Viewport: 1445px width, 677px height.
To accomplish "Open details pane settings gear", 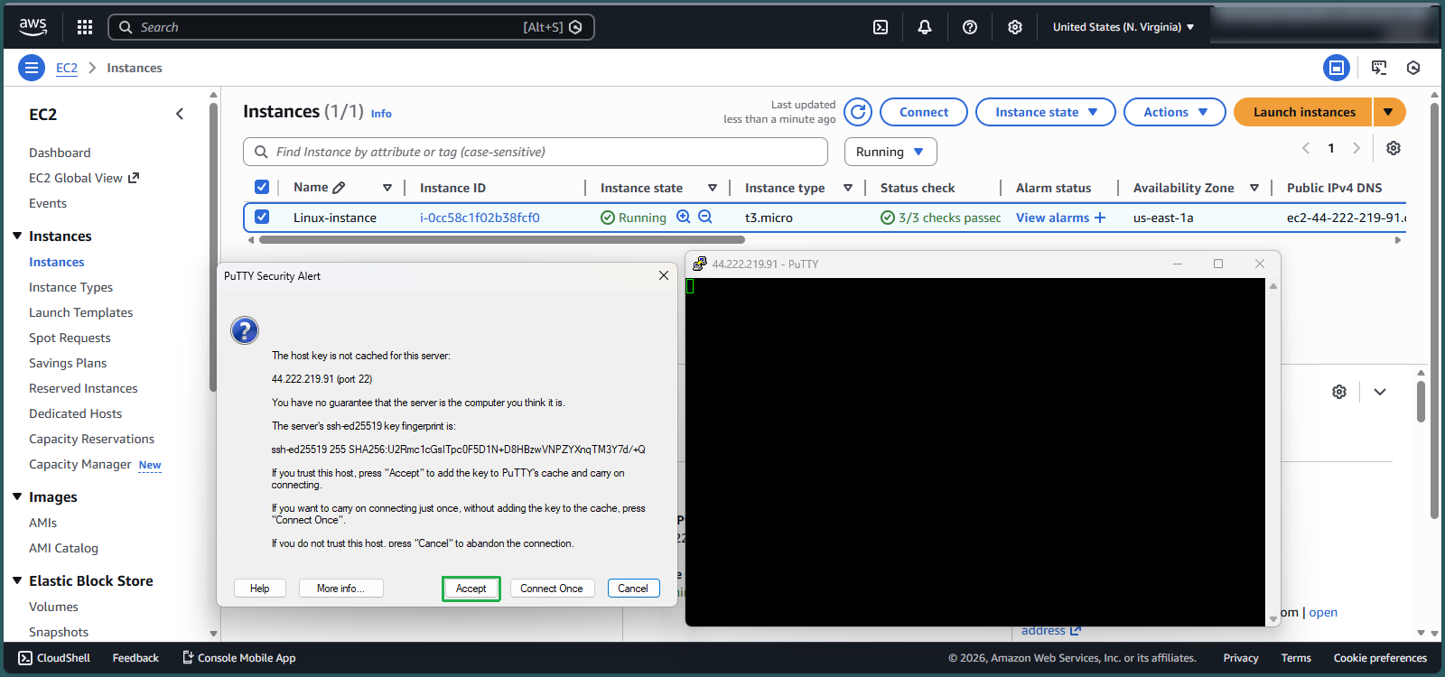I will (x=1339, y=392).
